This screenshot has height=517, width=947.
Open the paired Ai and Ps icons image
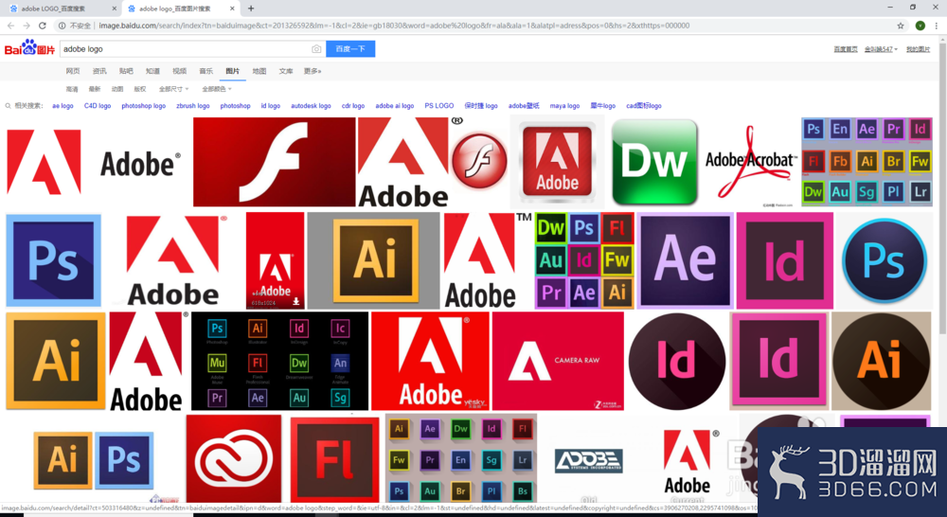(94, 460)
